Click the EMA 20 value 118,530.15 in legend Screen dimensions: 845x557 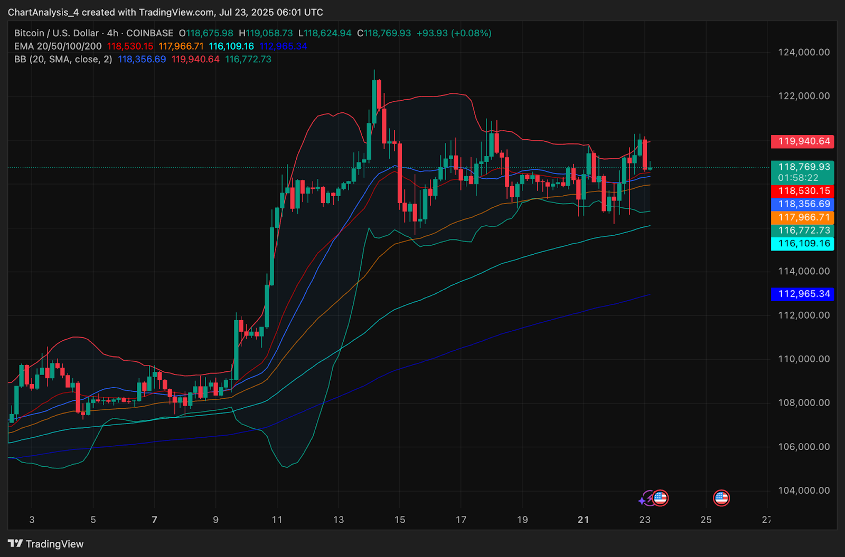click(x=130, y=46)
